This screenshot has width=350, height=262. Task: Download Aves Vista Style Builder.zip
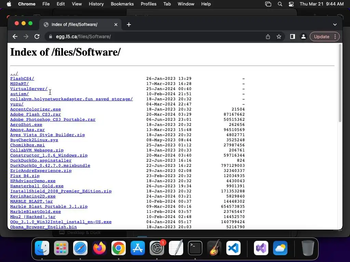click(x=48, y=135)
